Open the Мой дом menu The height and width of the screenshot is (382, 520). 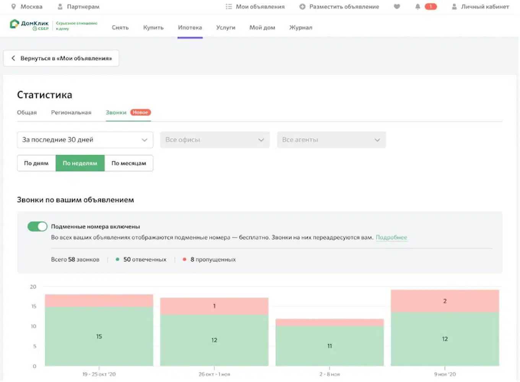tap(262, 28)
